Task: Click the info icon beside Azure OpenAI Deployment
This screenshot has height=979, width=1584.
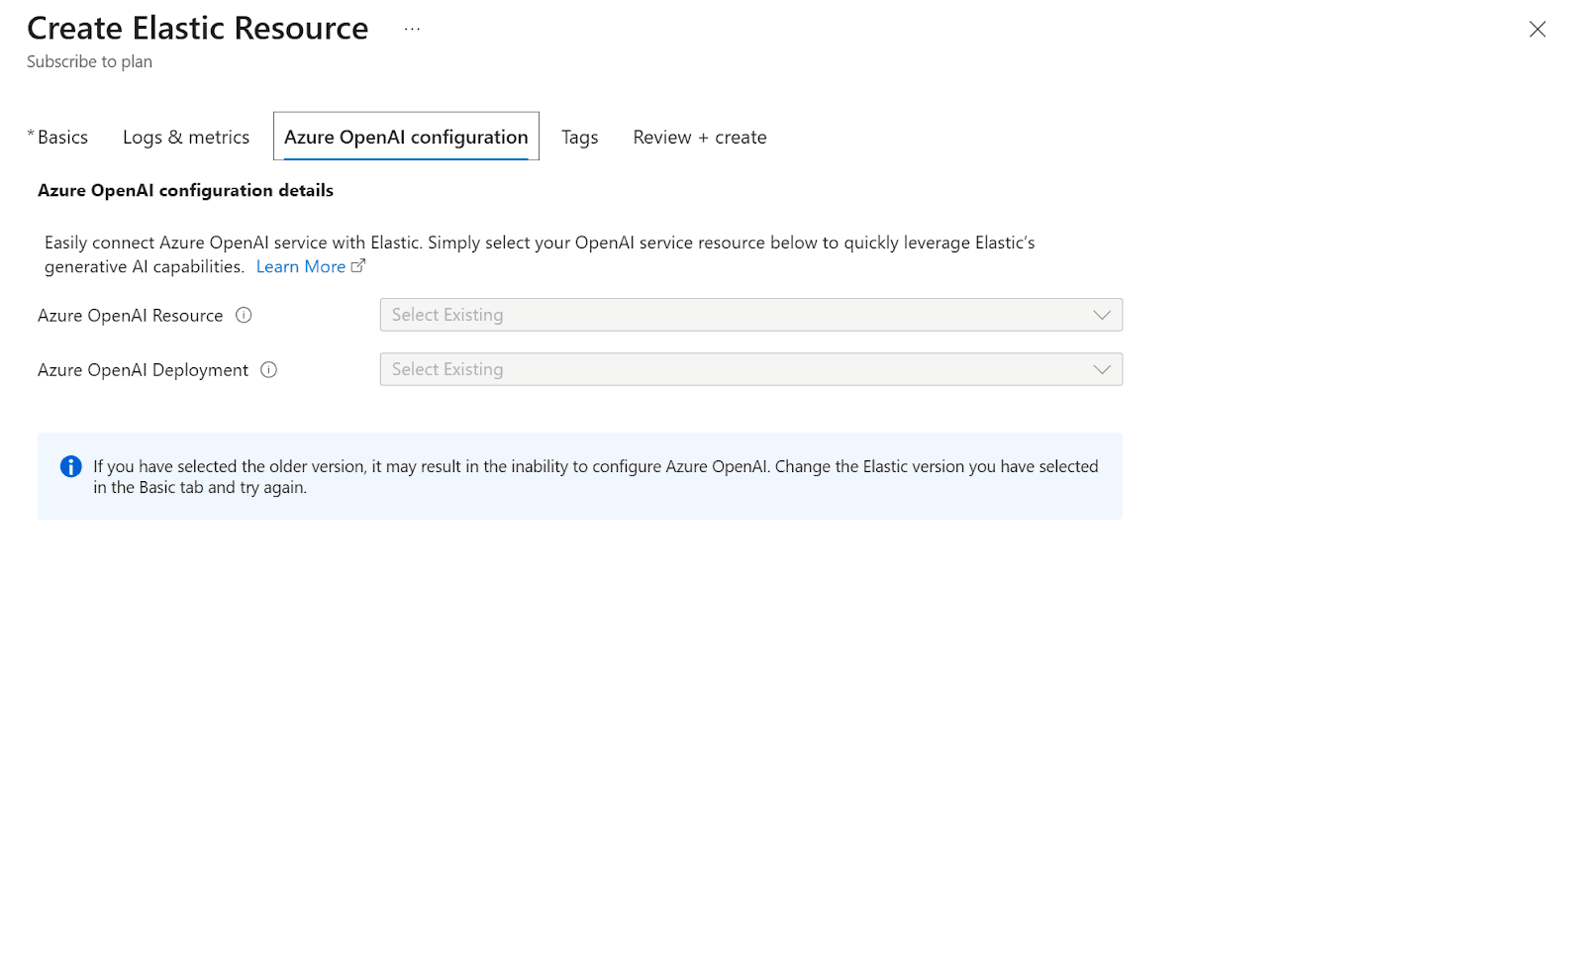Action: pyautogui.click(x=268, y=369)
